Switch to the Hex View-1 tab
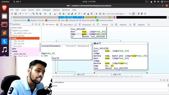169x95 pixels. click(x=68, y=25)
